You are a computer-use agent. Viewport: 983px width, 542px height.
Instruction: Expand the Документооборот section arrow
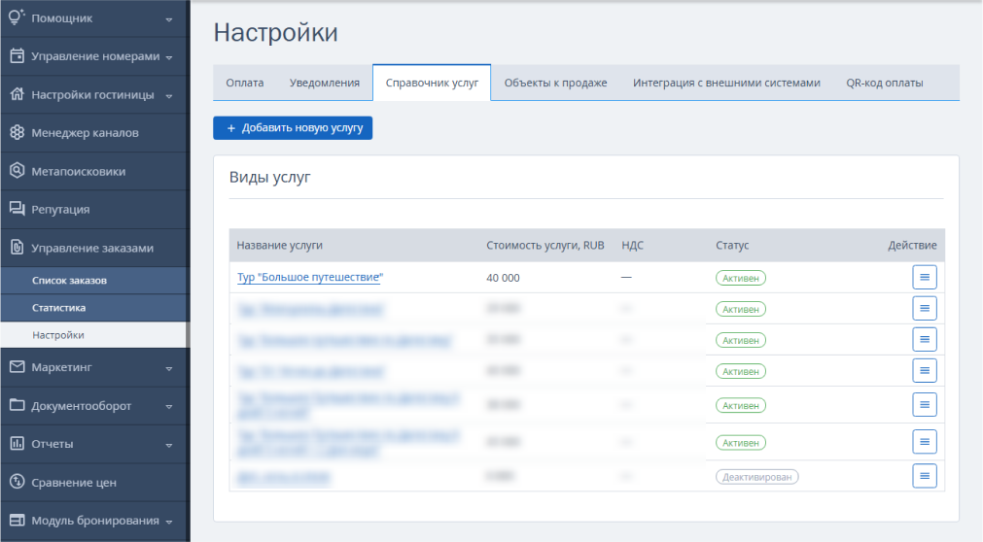(x=168, y=407)
